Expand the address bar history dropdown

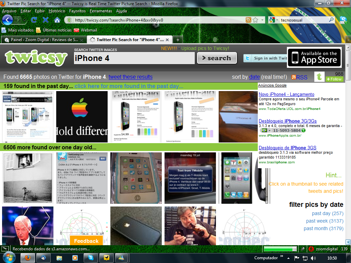point(262,20)
